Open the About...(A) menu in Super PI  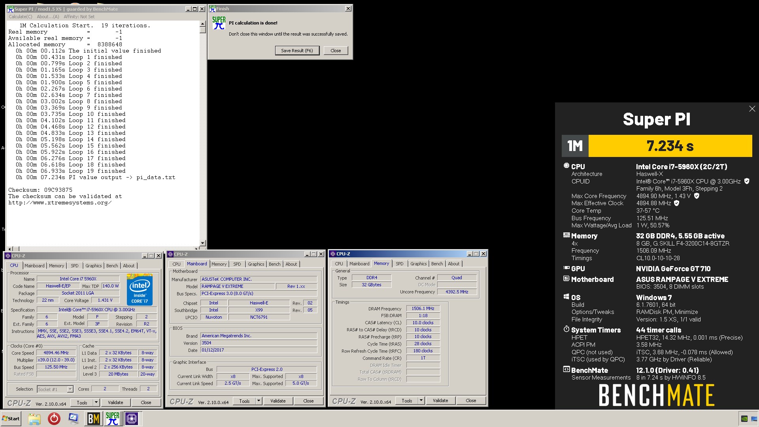click(48, 17)
